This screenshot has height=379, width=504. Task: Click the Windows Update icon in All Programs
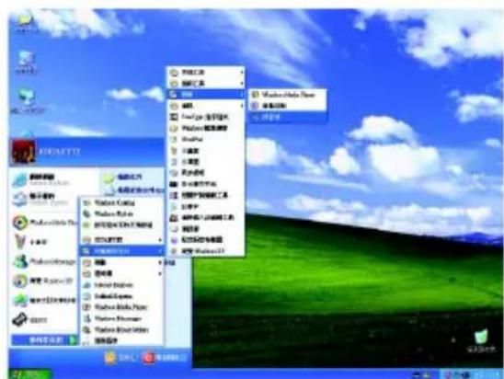(x=86, y=213)
